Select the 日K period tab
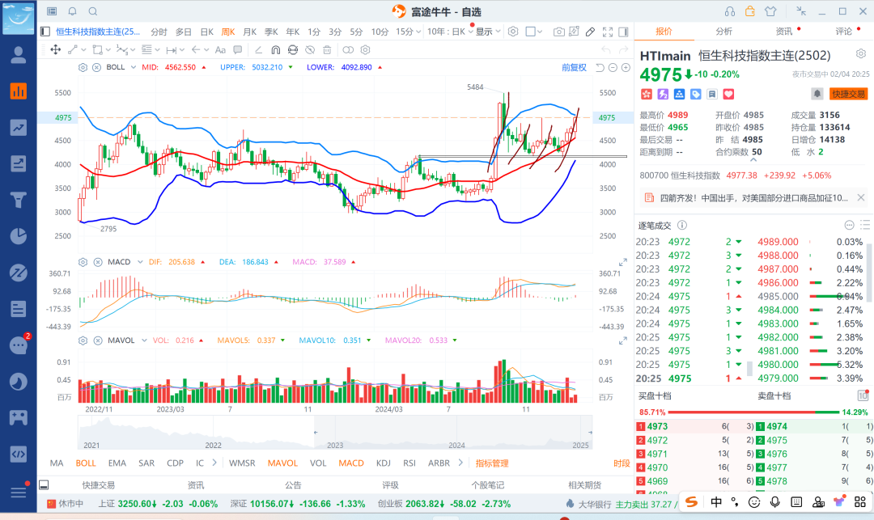 (207, 32)
